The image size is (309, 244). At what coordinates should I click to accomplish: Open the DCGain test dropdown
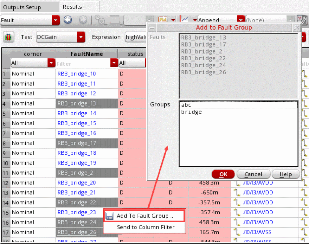pos(81,37)
